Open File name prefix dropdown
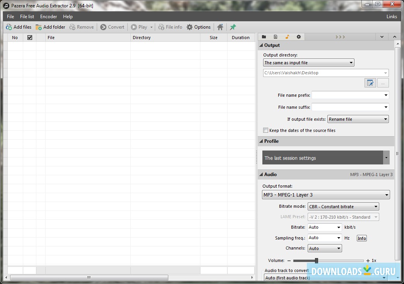404x284 pixels. point(386,95)
